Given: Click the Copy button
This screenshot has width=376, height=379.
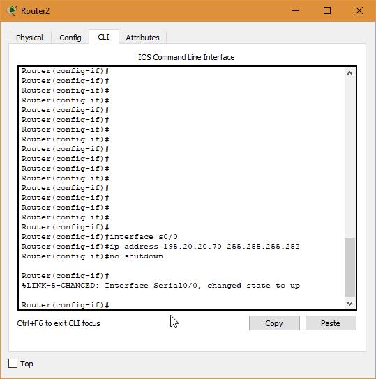Looking at the screenshot, I should point(274,323).
